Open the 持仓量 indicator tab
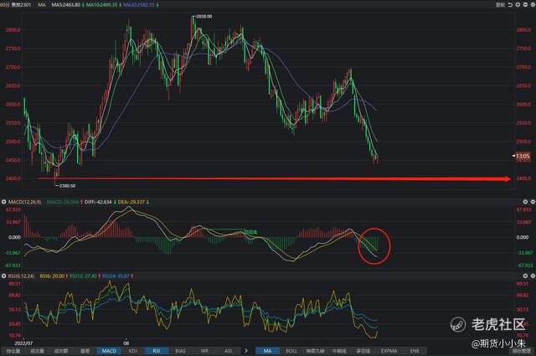This screenshot has height=356, width=536. click(x=13, y=351)
